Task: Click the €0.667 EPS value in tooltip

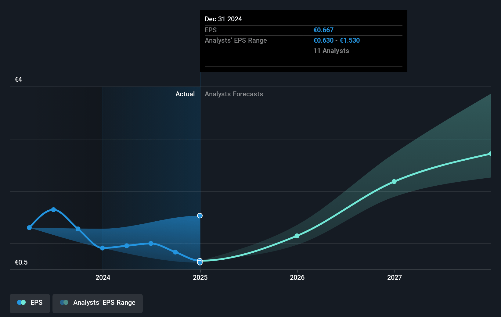Action: coord(323,30)
